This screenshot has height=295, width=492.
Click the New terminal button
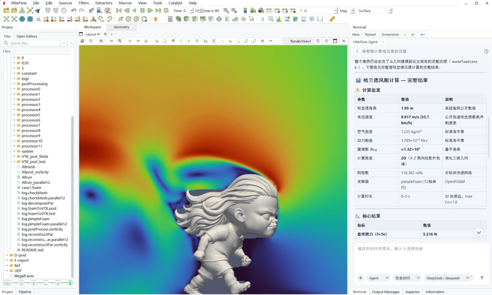pos(356,35)
